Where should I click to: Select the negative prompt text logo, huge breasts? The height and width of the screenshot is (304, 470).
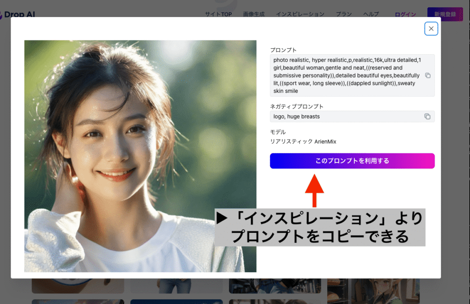click(x=297, y=117)
